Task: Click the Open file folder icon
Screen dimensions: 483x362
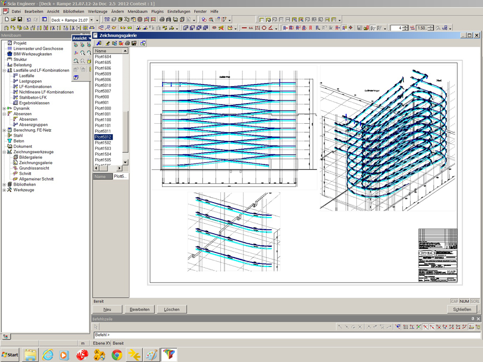Action: [x=14, y=20]
